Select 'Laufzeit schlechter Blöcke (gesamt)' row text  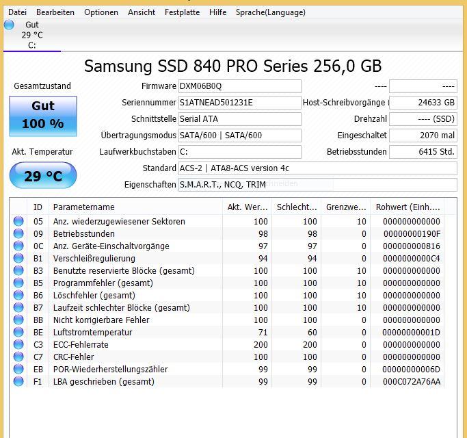click(x=122, y=308)
